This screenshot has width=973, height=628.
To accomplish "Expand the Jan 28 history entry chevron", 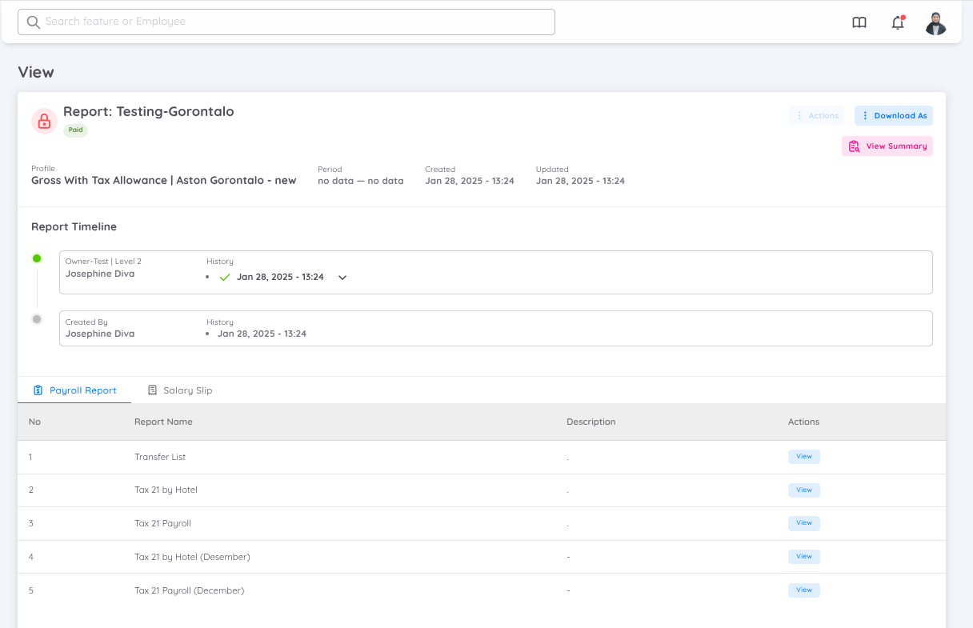I will [342, 277].
